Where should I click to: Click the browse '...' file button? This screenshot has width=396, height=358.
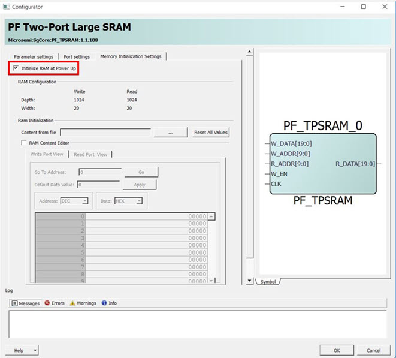pyautogui.click(x=170, y=132)
